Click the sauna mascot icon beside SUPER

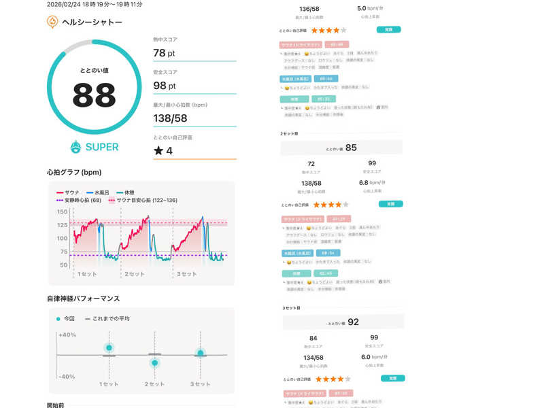coord(77,146)
